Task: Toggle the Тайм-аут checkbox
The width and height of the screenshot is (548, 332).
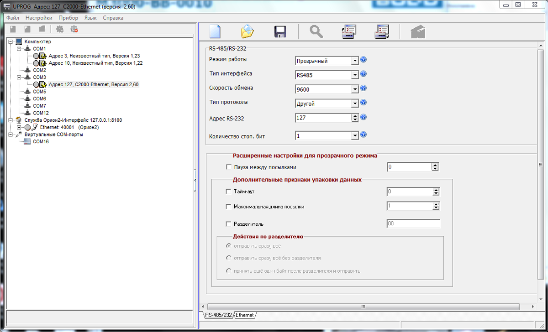Action: point(229,192)
